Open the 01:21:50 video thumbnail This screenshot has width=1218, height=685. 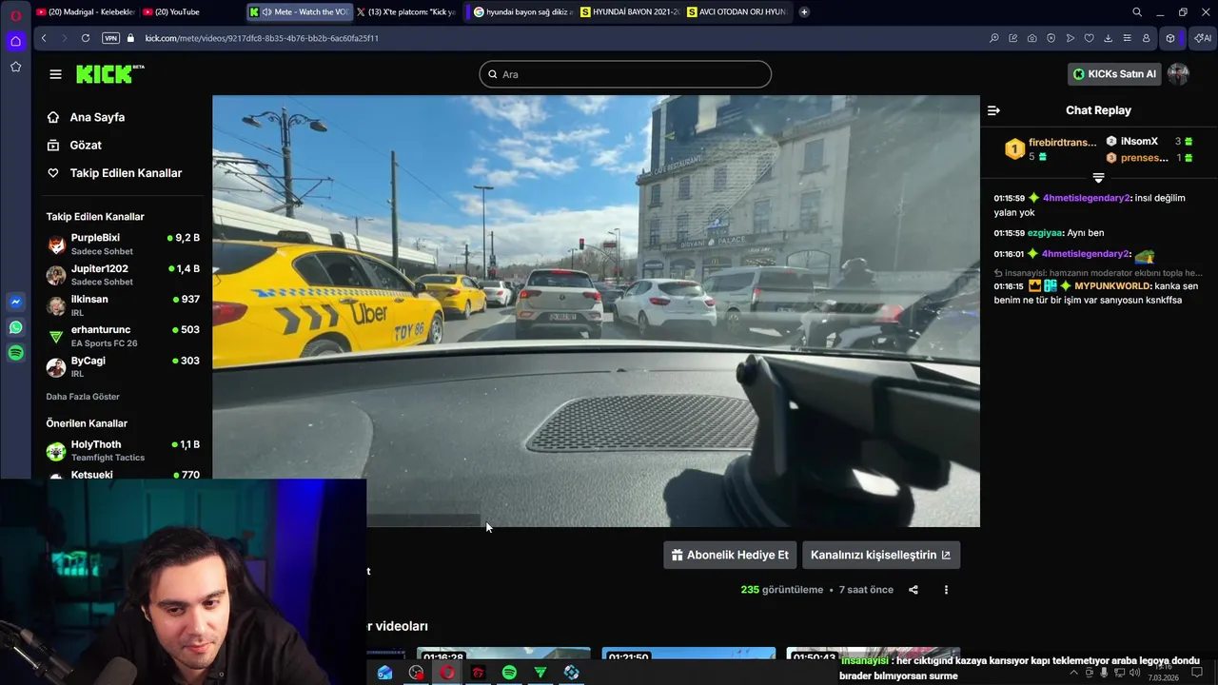coord(689,654)
